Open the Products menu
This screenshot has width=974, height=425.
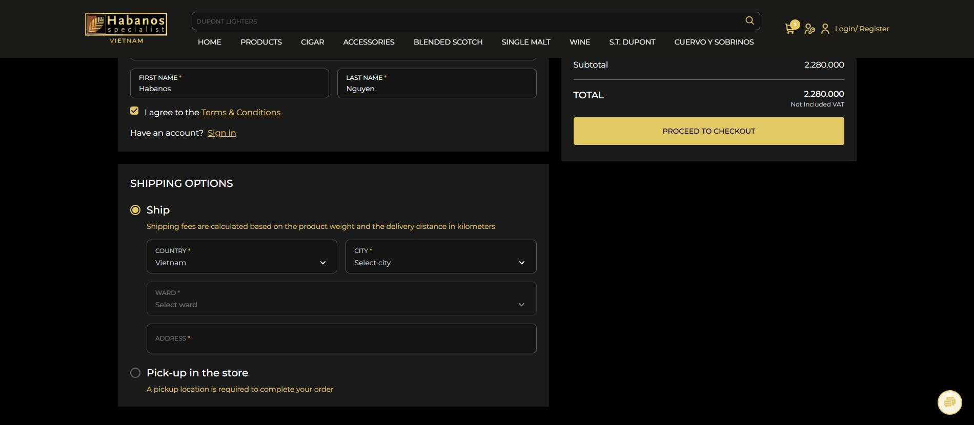(x=261, y=42)
